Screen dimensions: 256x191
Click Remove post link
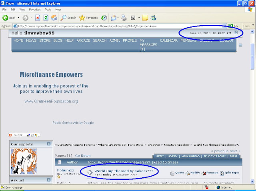coord(210,173)
